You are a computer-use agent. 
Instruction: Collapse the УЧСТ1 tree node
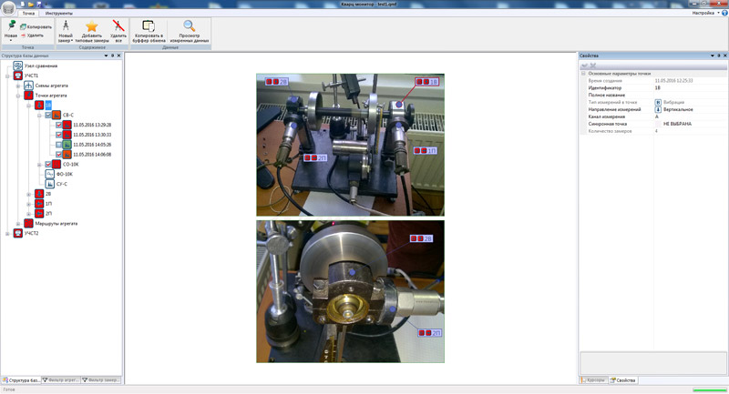(x=7, y=76)
